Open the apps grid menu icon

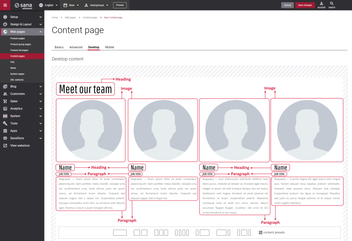click(x=4, y=5)
